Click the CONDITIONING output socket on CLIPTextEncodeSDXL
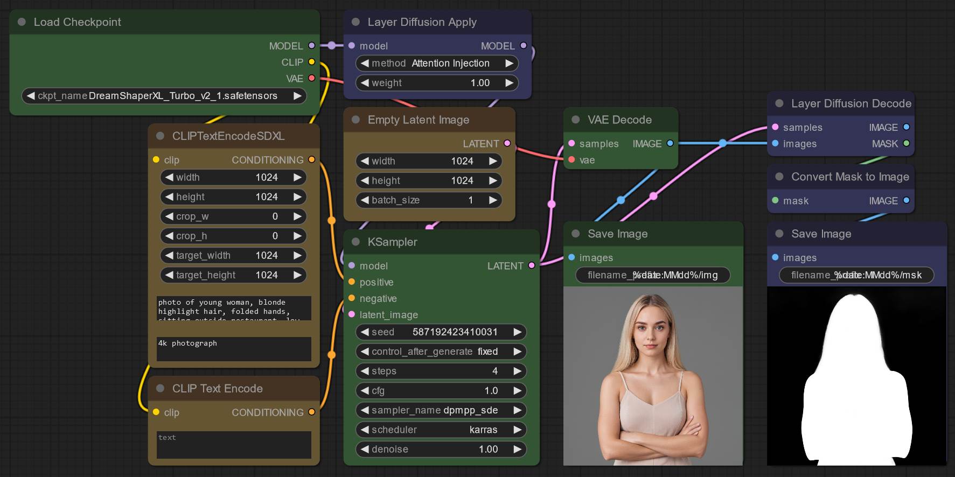 tap(311, 159)
